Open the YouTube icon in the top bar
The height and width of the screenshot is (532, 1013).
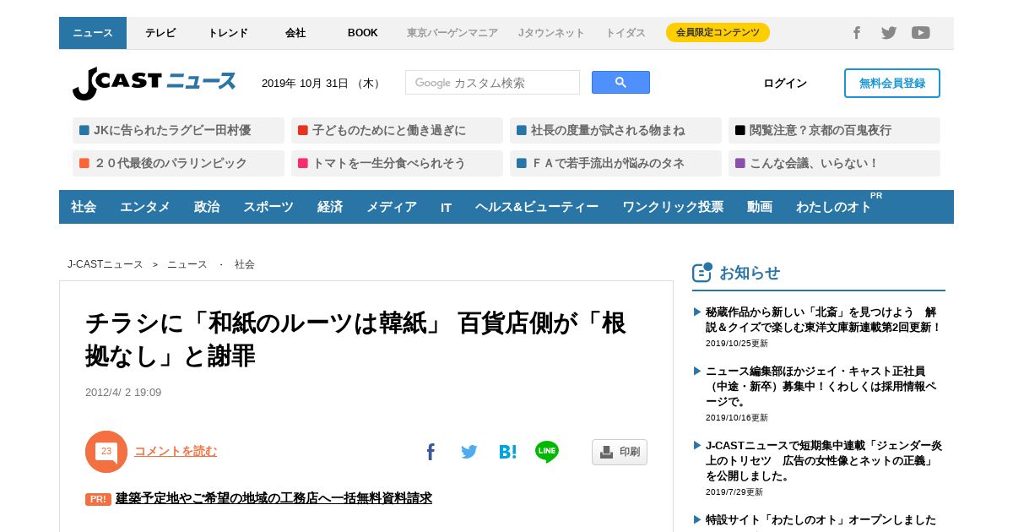921,33
